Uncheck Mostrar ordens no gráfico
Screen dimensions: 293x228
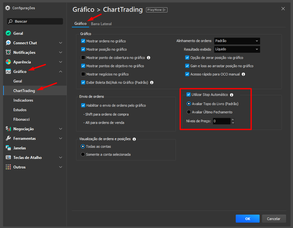point(83,41)
